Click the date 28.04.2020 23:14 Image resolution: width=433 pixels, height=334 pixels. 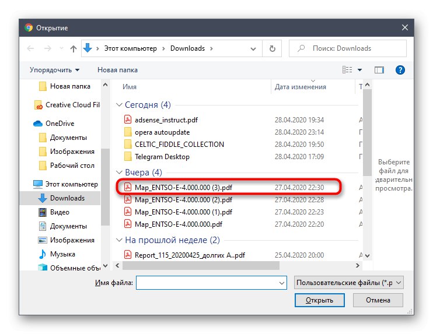click(x=299, y=132)
